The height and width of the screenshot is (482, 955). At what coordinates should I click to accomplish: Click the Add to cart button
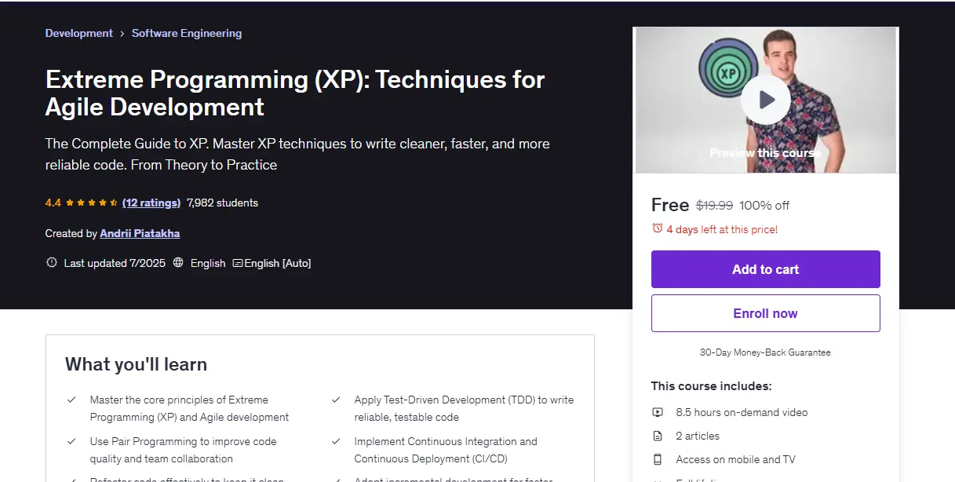[x=765, y=269]
